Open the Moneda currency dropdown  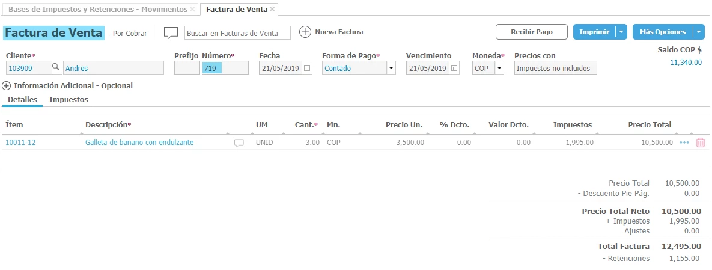(x=499, y=68)
